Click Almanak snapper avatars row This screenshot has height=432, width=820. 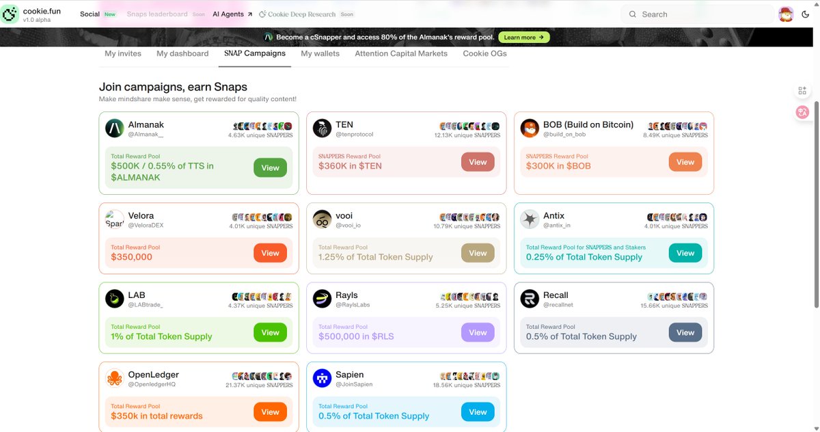click(262, 126)
